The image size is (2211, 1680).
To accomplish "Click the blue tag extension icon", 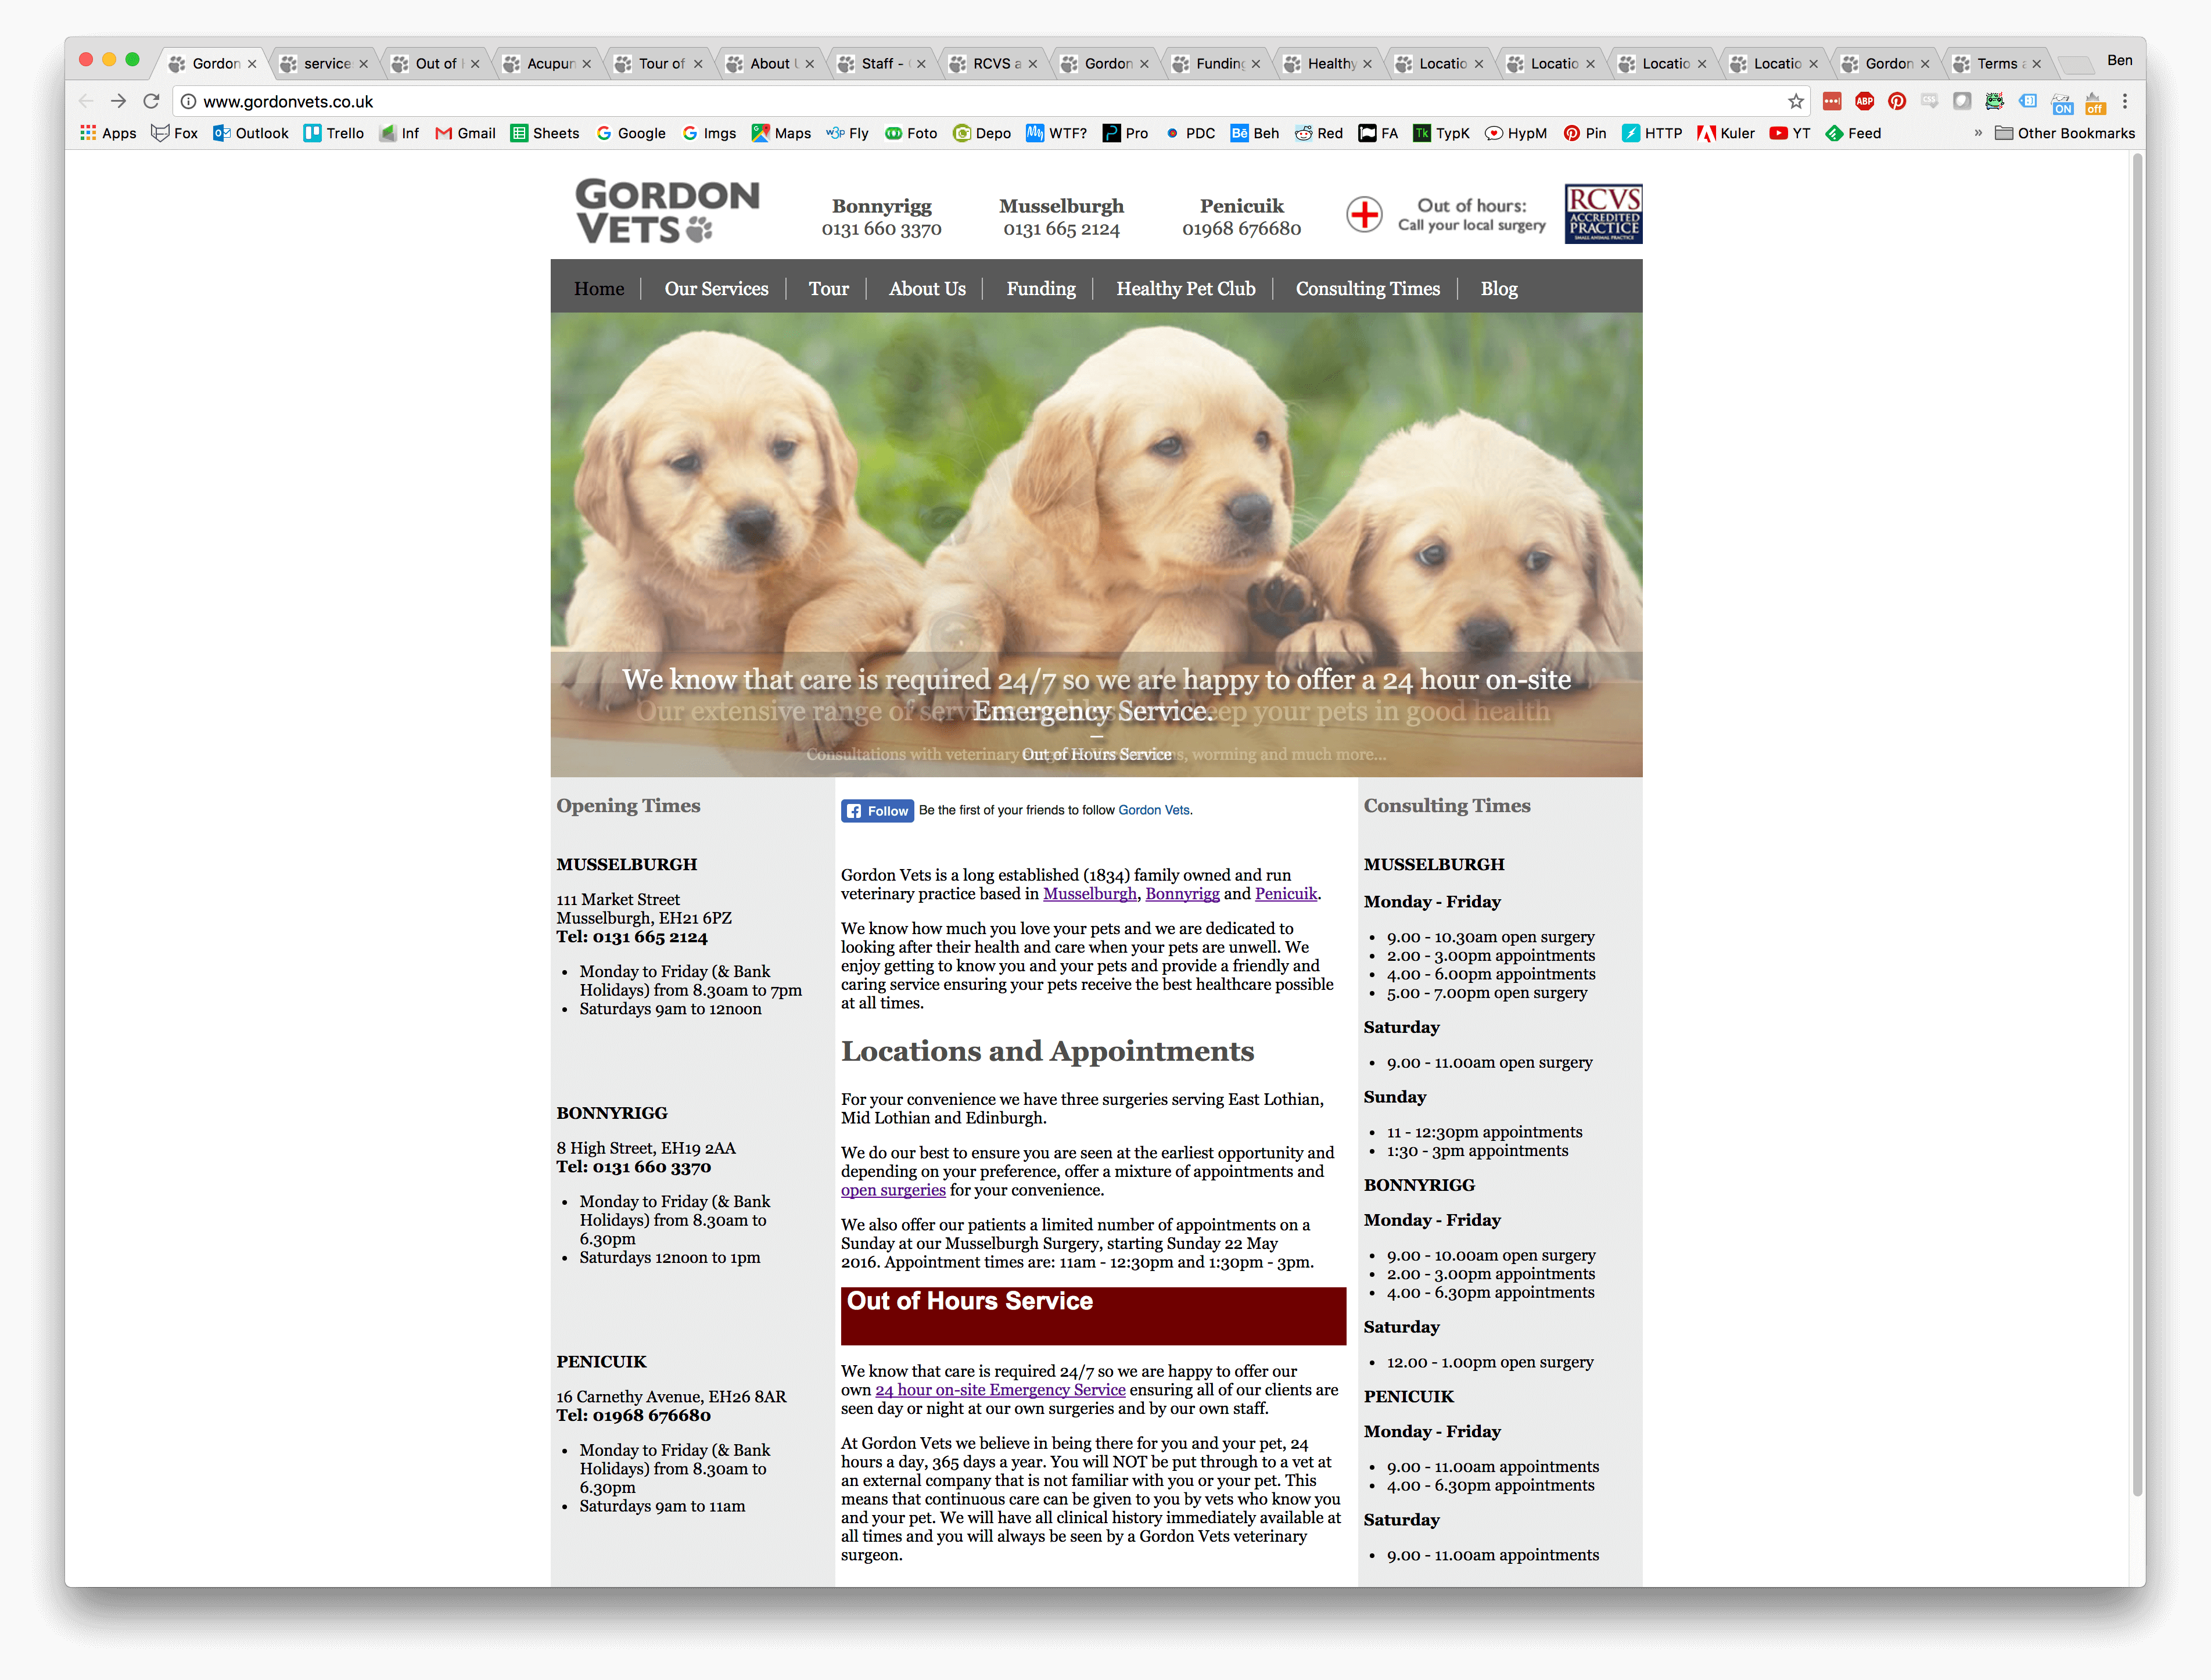I will [x=2028, y=101].
